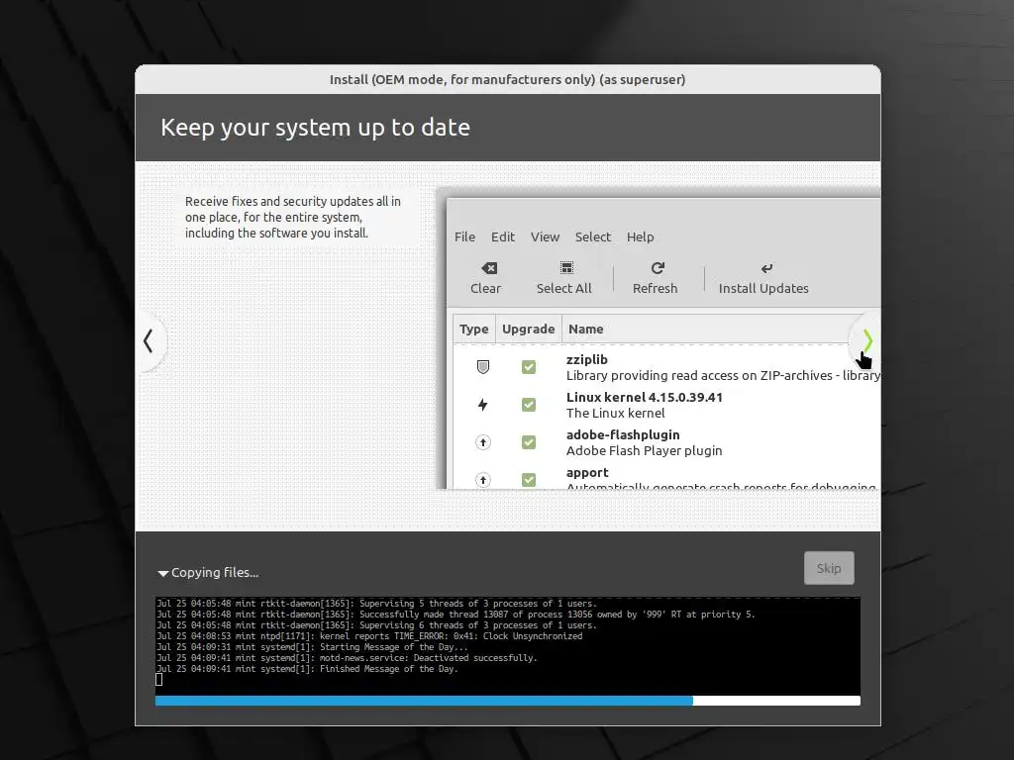Image resolution: width=1014 pixels, height=760 pixels.
Task: Click the 'Finished Message of the Day' log line
Action: 307,669
